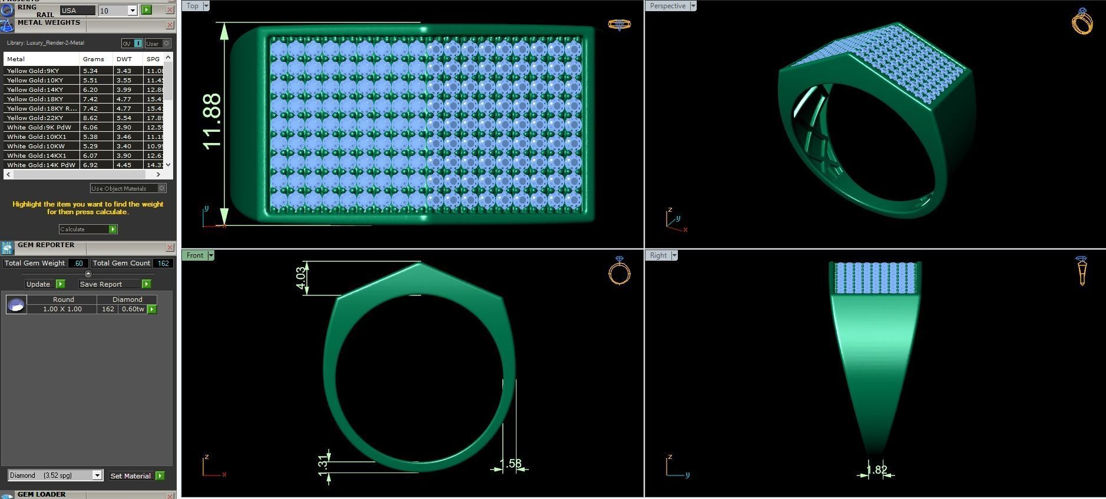
Task: Select the Yellow Gold:9KY row
Action: 84,71
